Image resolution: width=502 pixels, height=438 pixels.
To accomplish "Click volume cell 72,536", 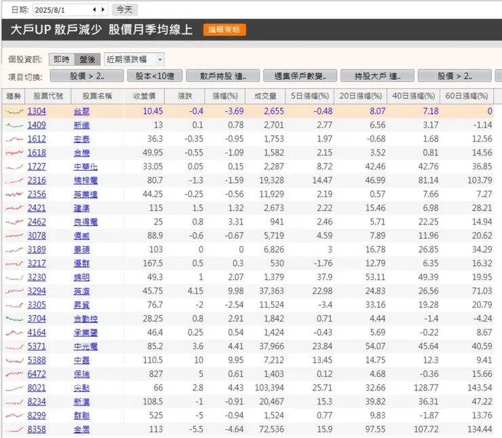I will coord(272,429).
